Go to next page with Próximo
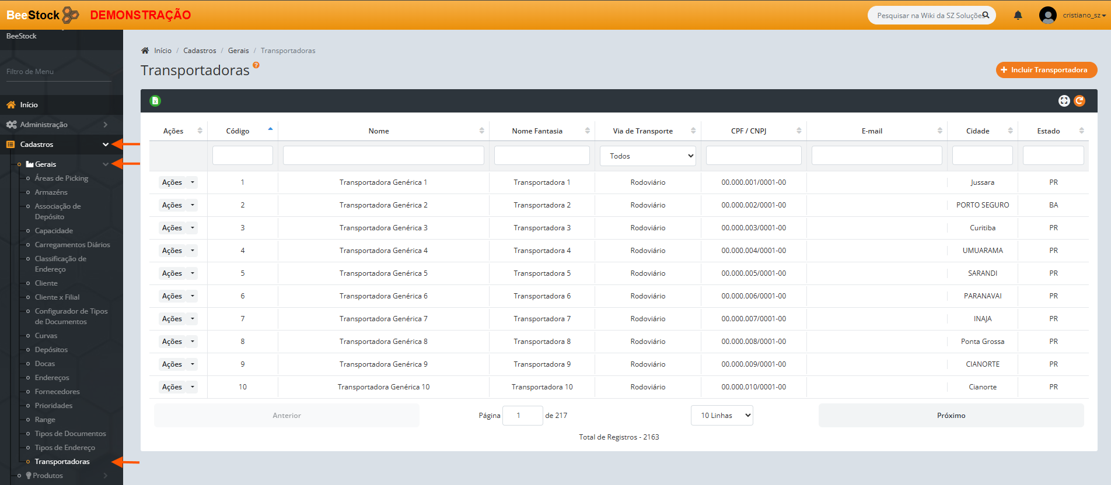Viewport: 1111px width, 485px height. coord(951,416)
